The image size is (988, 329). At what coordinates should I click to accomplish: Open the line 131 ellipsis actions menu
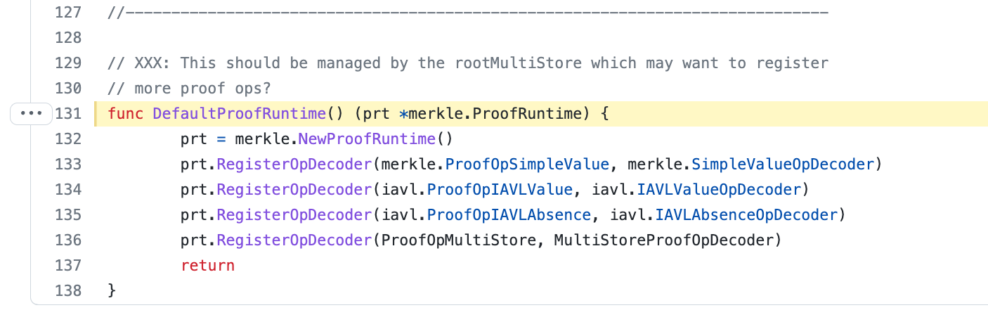click(32, 113)
